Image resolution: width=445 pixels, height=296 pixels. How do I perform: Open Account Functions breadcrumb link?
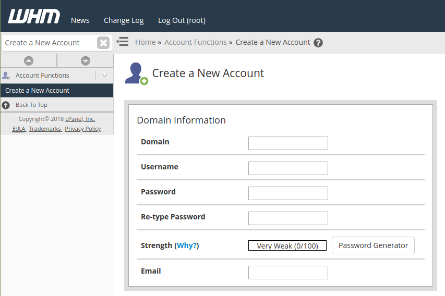(x=196, y=42)
